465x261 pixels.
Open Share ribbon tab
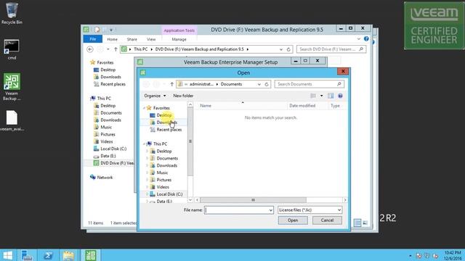(132, 39)
